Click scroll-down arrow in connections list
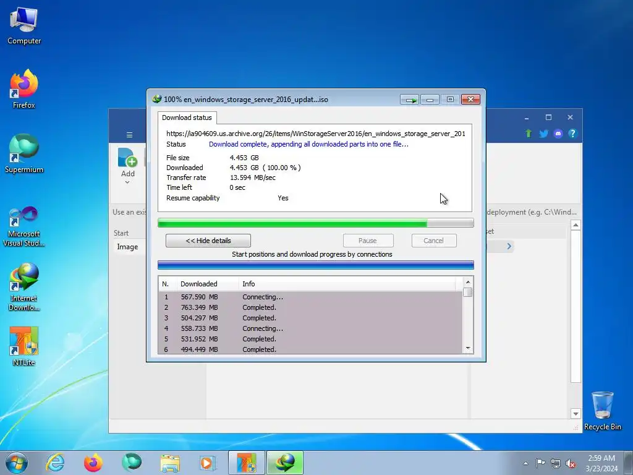The height and width of the screenshot is (475, 633). click(x=468, y=348)
